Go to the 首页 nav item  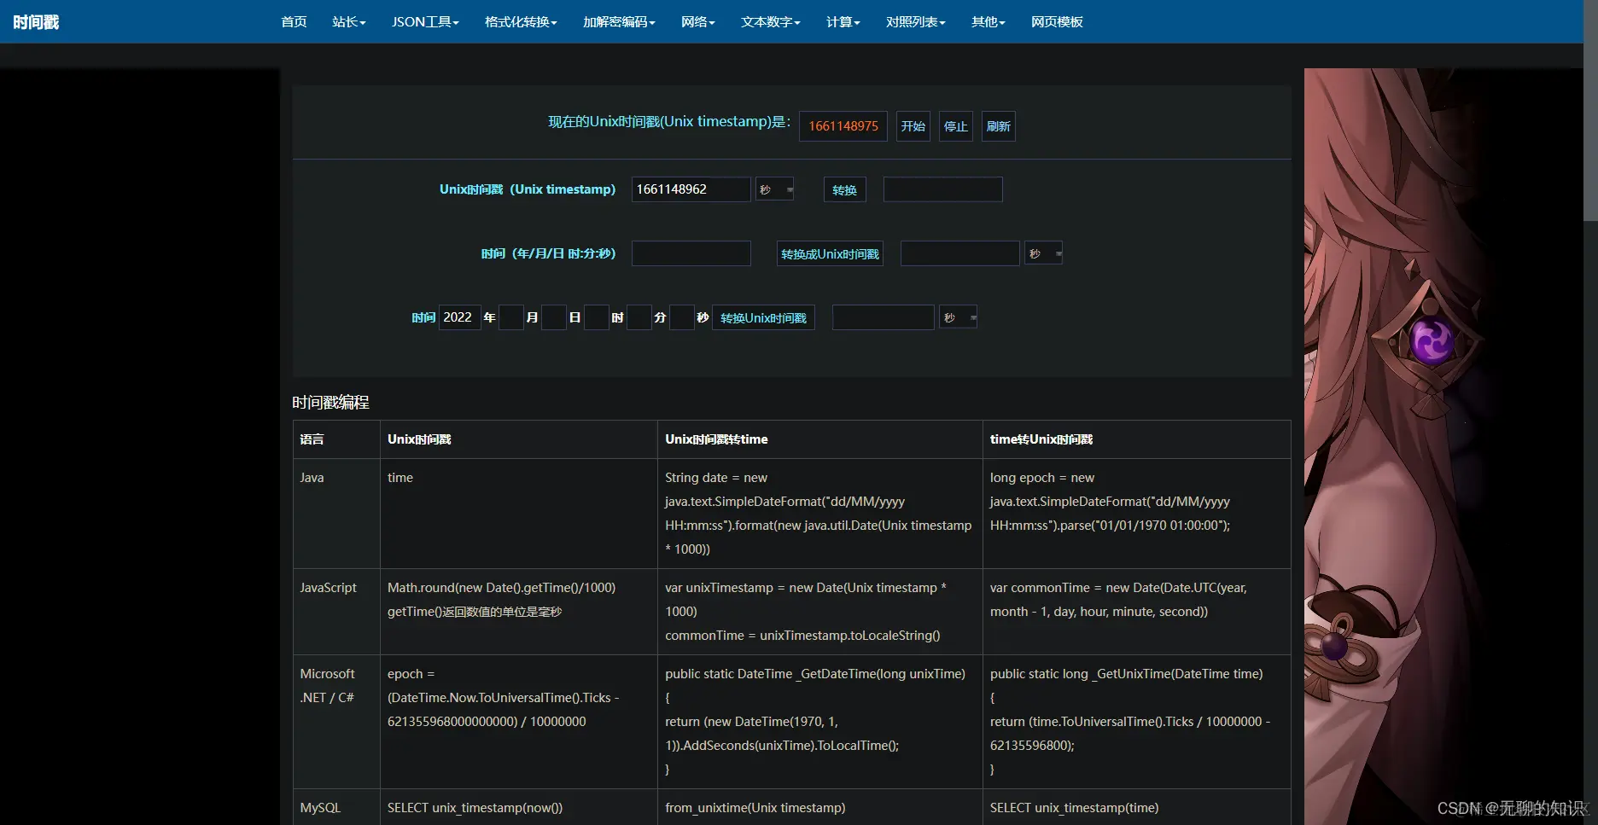[x=294, y=22]
